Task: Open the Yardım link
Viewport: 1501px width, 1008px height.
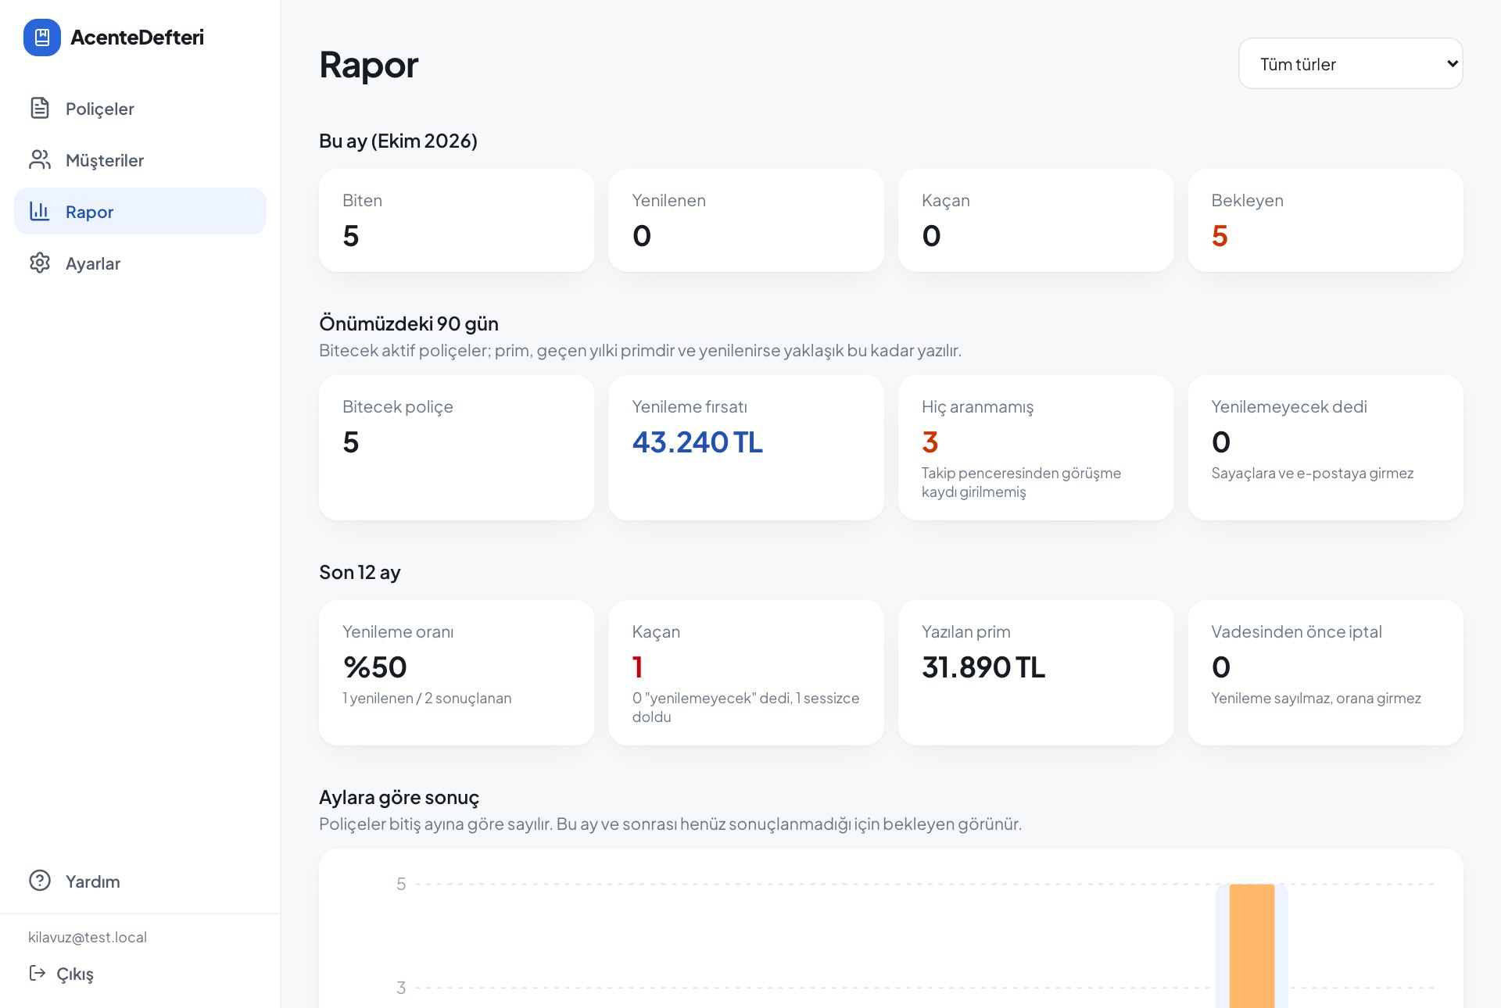Action: tap(140, 881)
